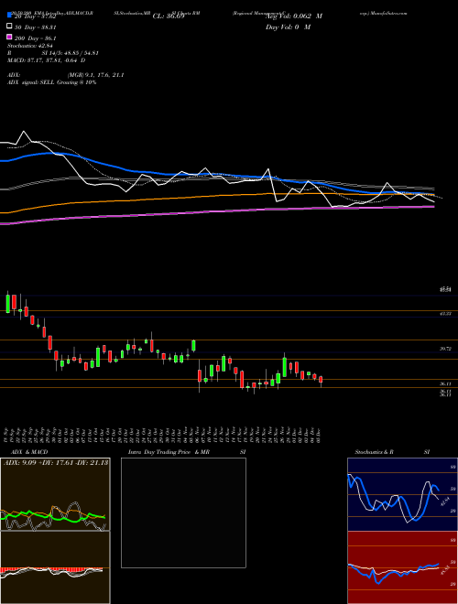Click the white 50 Day legend swatch
This screenshot has width=458, height=604.
[x=9, y=27]
